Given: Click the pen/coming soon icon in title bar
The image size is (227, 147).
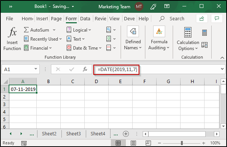Looking at the screenshot, I should click(x=153, y=6).
